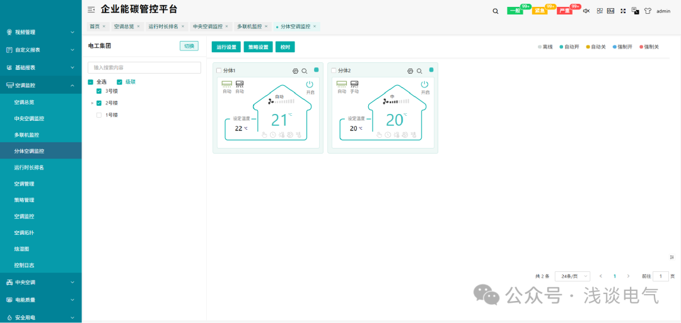681x323 pixels.
Task: Click the green air conditioner mode icon on 分体1
Action: click(227, 84)
